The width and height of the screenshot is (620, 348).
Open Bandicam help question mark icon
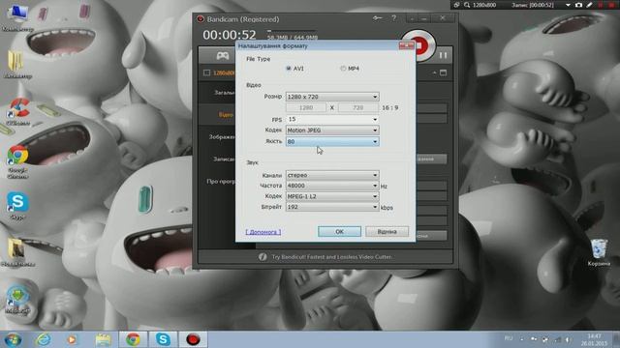click(394, 18)
